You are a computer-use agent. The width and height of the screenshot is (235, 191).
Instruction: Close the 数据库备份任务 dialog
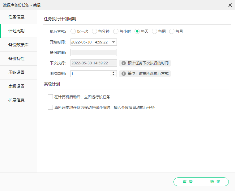pyautogui.click(x=230, y=5)
